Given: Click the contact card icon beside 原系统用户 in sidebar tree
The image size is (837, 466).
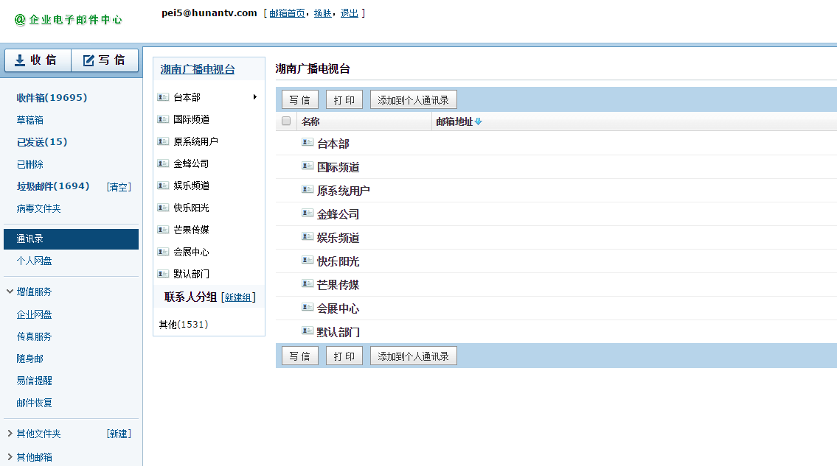Looking at the screenshot, I should tap(163, 141).
